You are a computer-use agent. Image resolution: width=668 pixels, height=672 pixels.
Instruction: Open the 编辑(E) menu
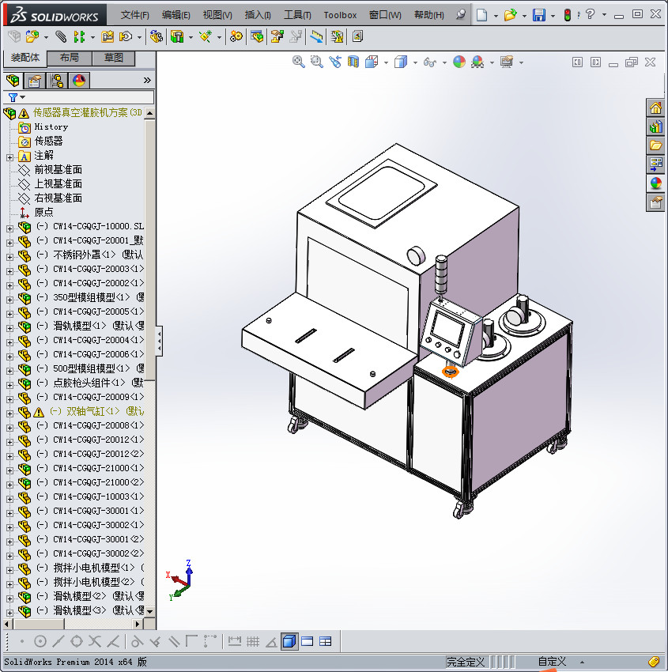coord(175,15)
